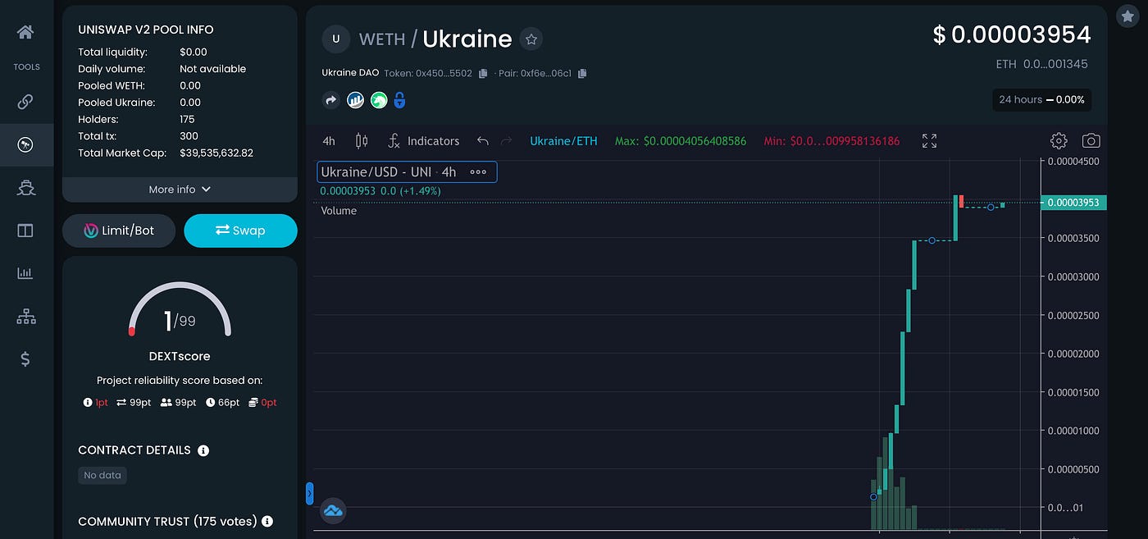Image resolution: width=1148 pixels, height=539 pixels.
Task: Click the 66pt clock score item
Action: 222,403
